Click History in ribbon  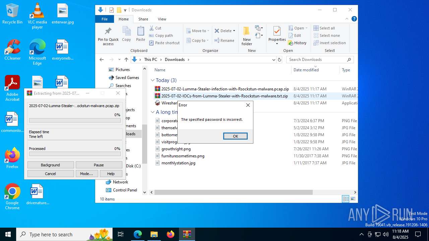297,43
